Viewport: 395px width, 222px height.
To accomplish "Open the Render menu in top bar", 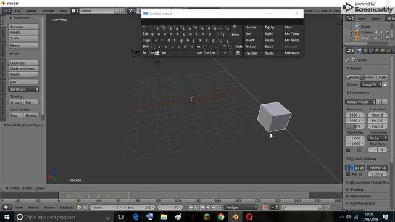I will click(31, 11).
